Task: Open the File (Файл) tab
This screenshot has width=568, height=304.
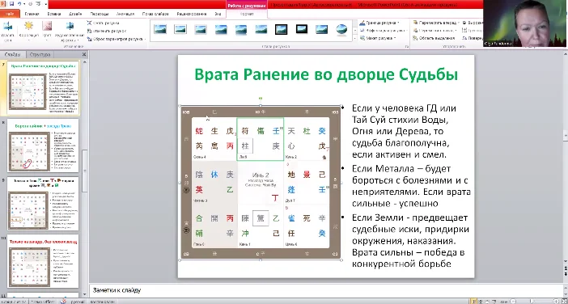Action: click(x=10, y=14)
